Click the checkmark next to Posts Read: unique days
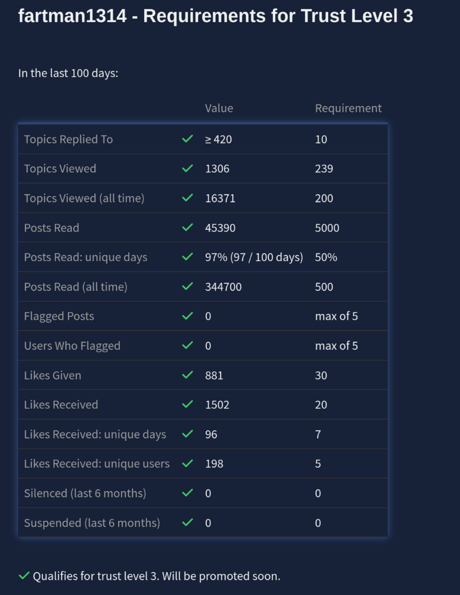Viewport: 460px width, 595px height. [x=187, y=257]
